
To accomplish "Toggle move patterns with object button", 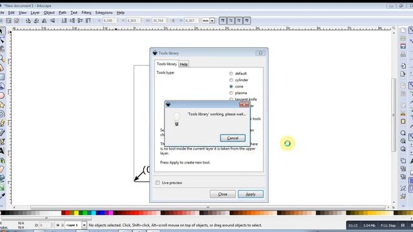I will click(x=247, y=21).
